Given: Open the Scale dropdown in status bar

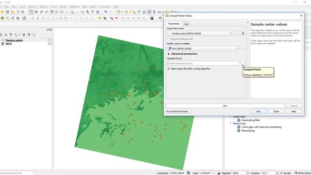Looking at the screenshot, I should (x=213, y=173).
